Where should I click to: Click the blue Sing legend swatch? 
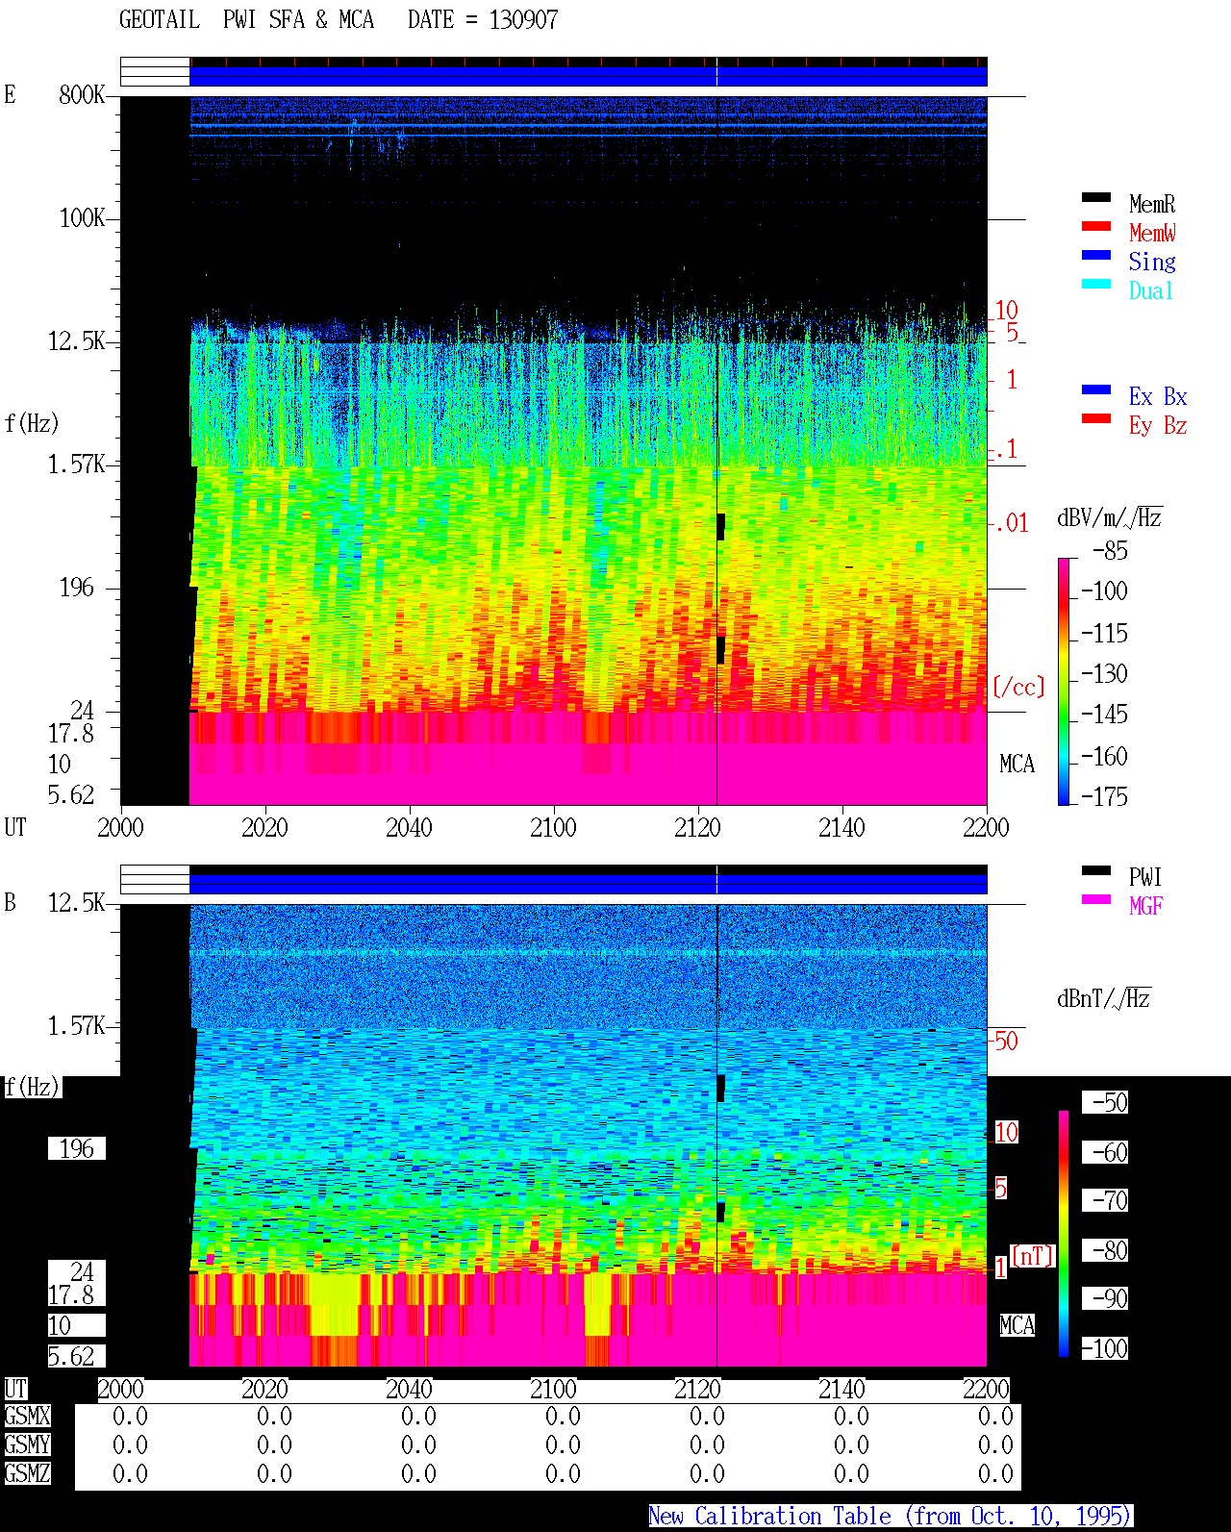click(x=1096, y=255)
